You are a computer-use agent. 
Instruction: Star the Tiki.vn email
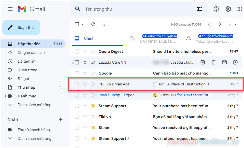[x=85, y=117]
